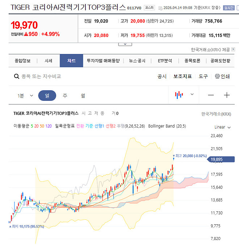Image resolution: width=239 pixels, height=249 pixels.
Task: Open the 시세 tab
Action: pos(49,61)
